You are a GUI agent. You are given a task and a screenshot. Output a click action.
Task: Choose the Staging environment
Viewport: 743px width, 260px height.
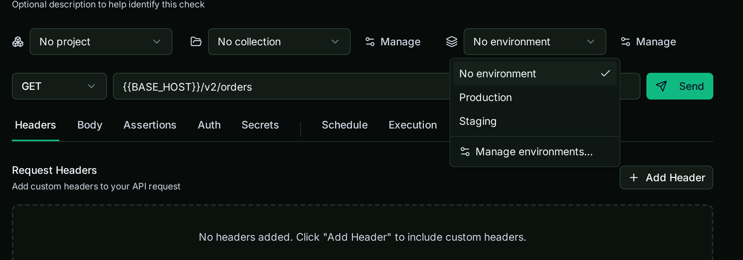(x=535, y=121)
